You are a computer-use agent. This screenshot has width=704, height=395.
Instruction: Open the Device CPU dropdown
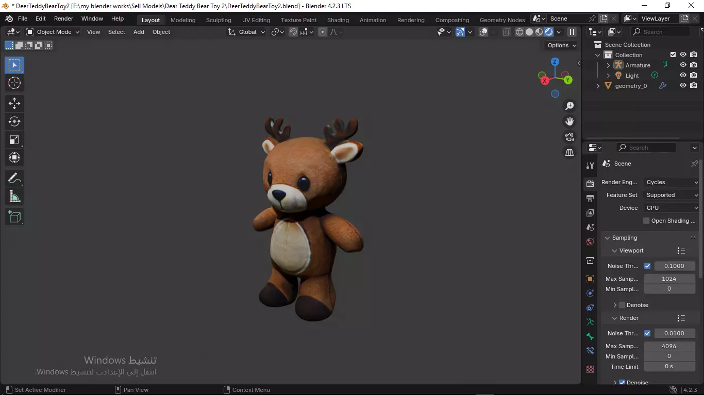click(671, 208)
